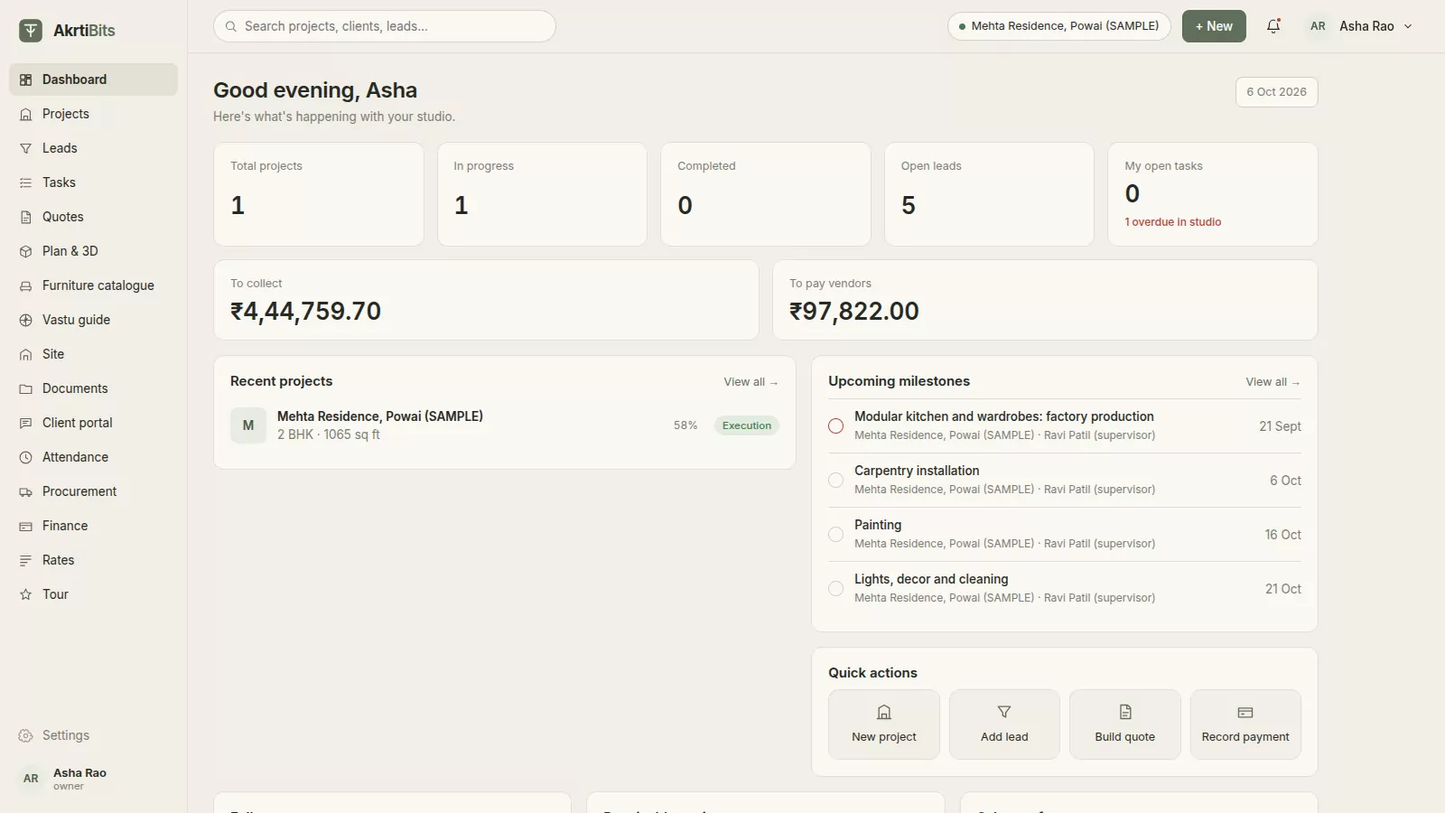
Task: Click the Vastu guide compass icon
Action: point(26,320)
